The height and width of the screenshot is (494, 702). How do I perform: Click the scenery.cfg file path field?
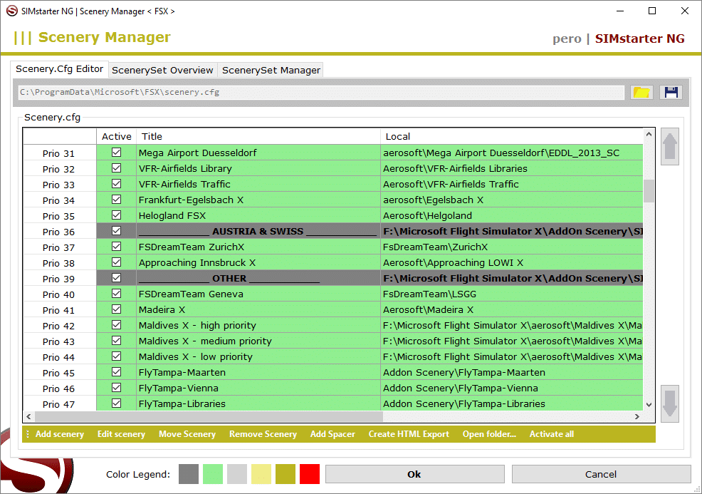pyautogui.click(x=320, y=93)
